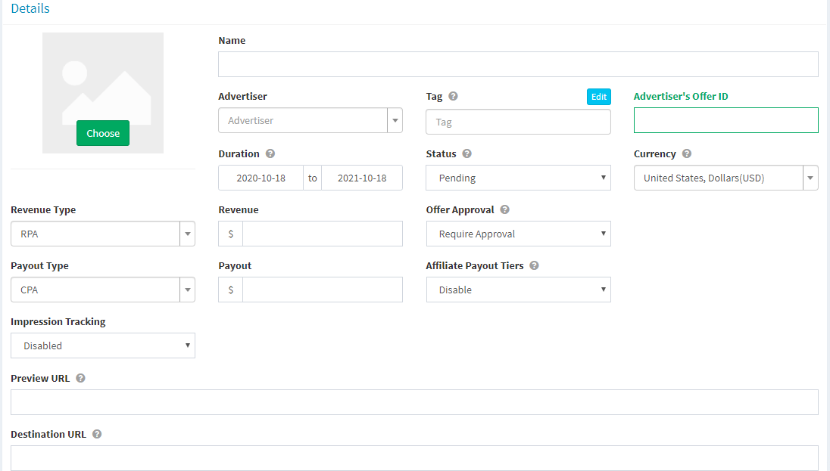Click the Preview URL help icon
The height and width of the screenshot is (471, 830).
(81, 378)
